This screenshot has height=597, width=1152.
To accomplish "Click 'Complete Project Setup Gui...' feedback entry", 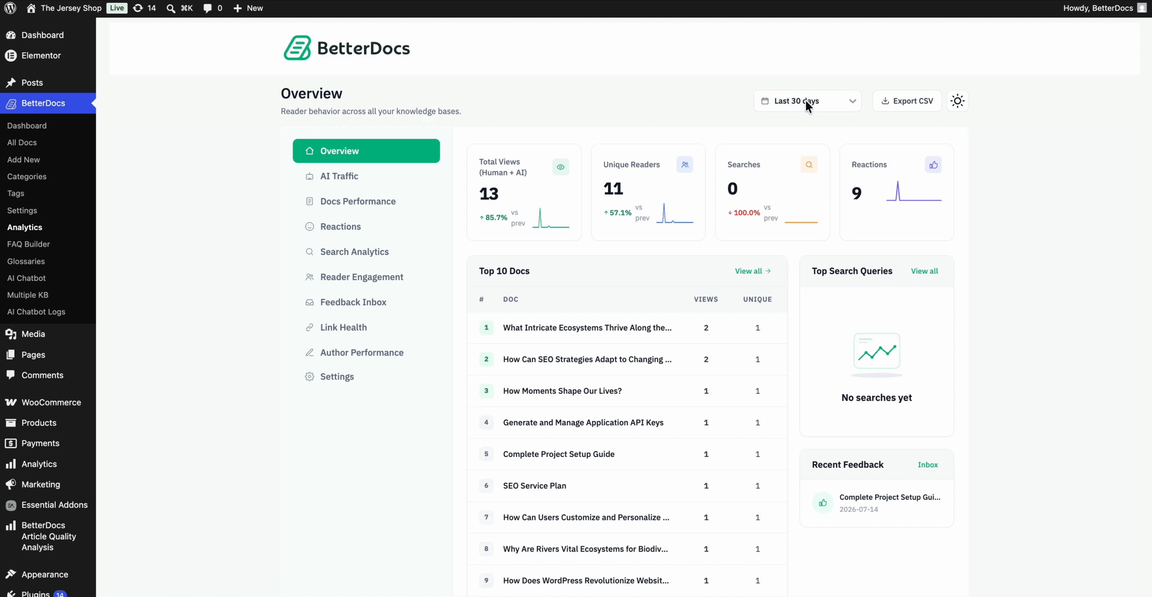I will pyautogui.click(x=876, y=503).
